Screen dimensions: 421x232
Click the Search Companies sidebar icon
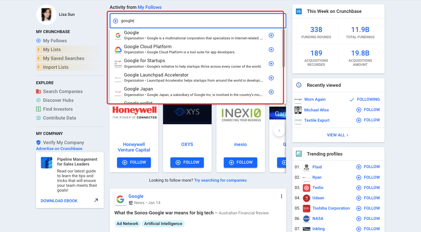pyautogui.click(x=38, y=92)
